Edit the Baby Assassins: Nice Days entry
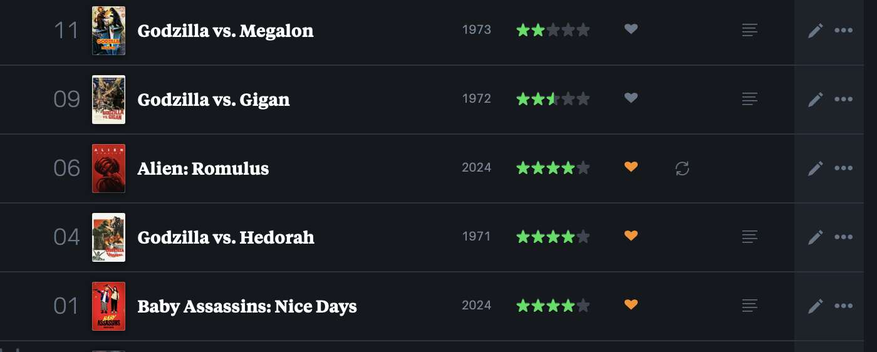 (x=815, y=306)
